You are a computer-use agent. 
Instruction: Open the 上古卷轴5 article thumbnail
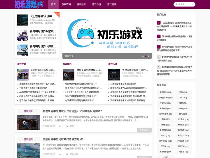click(22, 20)
